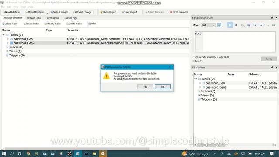Screen dimensions: 279x157
Task: Open the notification center icon
Action: pos(272,154)
